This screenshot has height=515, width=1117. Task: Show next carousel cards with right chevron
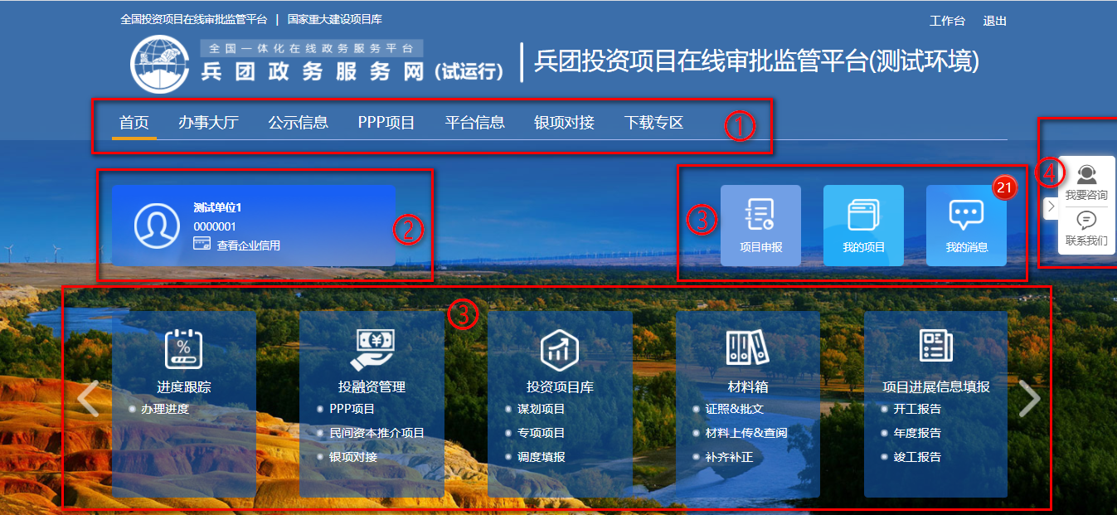1029,399
